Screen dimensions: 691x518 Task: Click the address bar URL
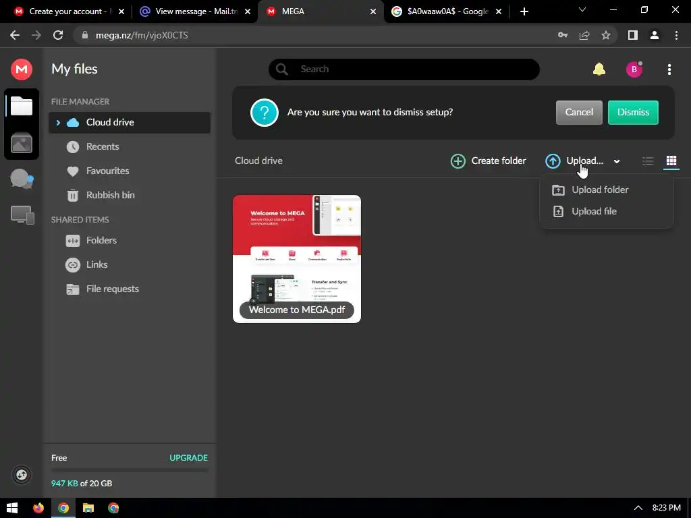(142, 35)
